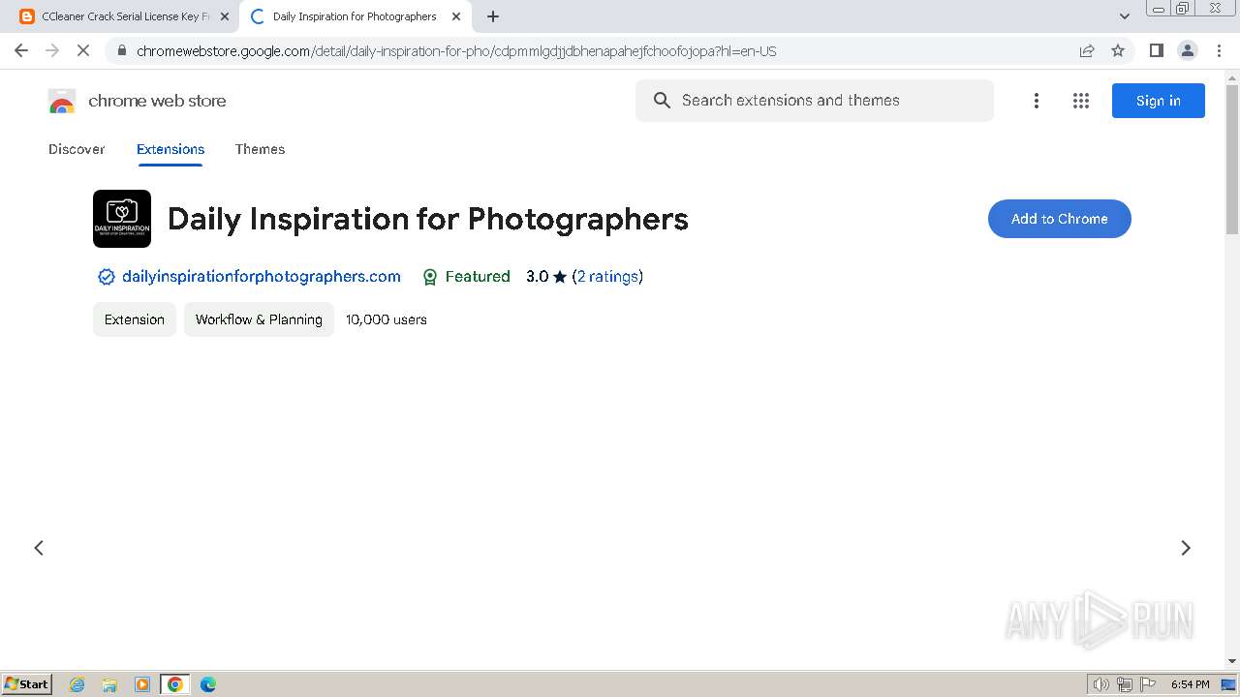Click the browser address bar URL
Image resolution: width=1240 pixels, height=697 pixels.
(456, 51)
